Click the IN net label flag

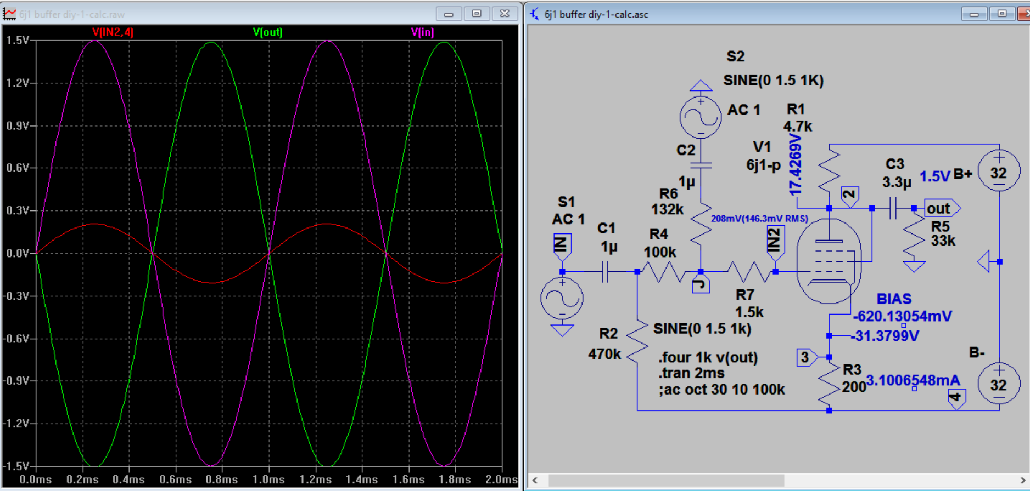(562, 247)
